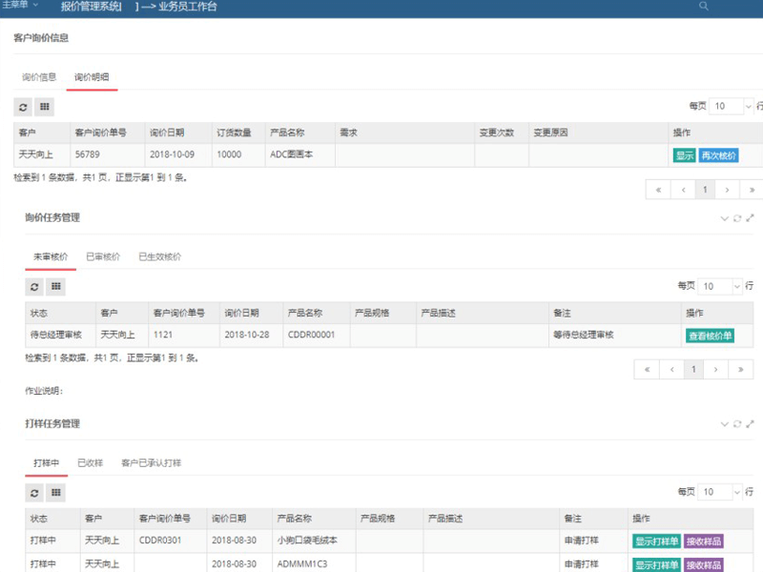Reload the 询价任务管理 panel
Screen dimensions: 763x572
(x=737, y=218)
